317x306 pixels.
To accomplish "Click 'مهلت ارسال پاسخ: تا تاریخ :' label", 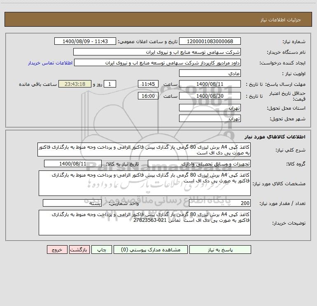I will [275, 84].
